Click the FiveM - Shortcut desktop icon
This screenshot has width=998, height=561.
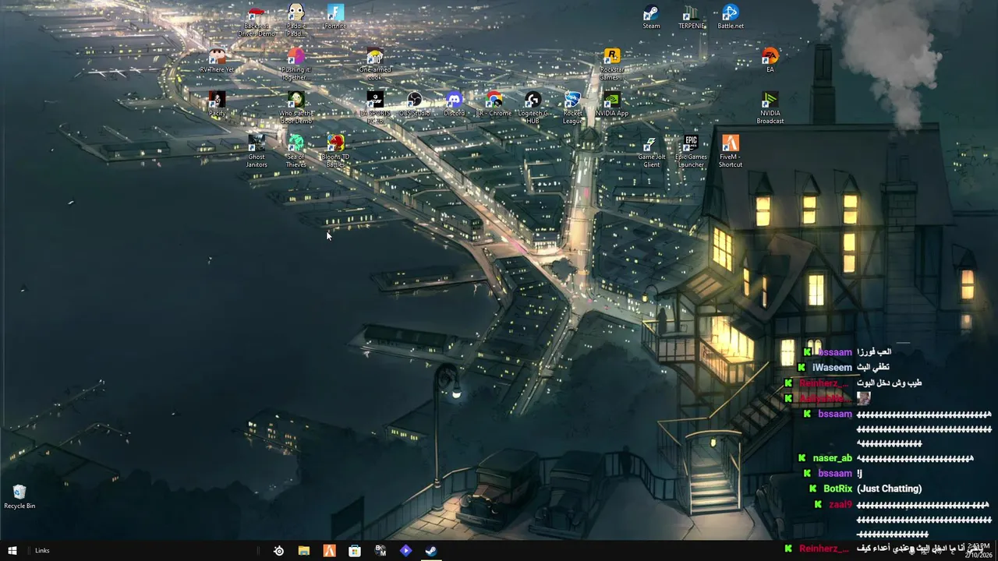pyautogui.click(x=731, y=152)
